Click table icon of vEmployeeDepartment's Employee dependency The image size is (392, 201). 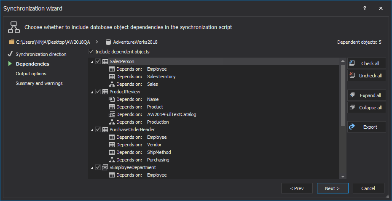pyautogui.click(x=112, y=175)
